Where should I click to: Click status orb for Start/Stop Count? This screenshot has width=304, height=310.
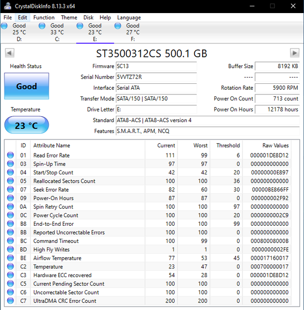pyautogui.click(x=10, y=172)
